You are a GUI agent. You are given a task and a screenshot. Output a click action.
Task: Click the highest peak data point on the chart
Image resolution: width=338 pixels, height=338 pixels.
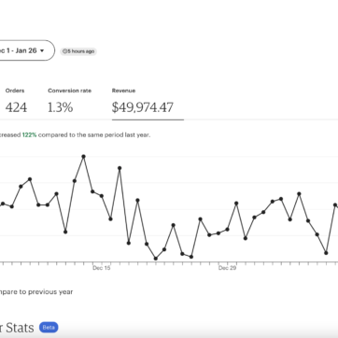tap(83, 157)
